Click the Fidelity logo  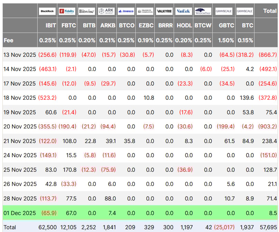(67, 11)
